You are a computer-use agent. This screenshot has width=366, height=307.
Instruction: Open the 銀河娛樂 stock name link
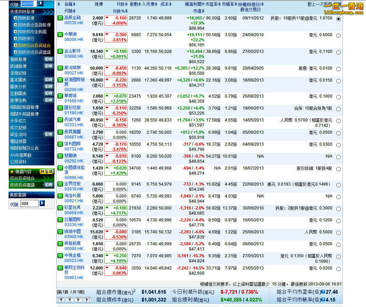[x=73, y=68]
